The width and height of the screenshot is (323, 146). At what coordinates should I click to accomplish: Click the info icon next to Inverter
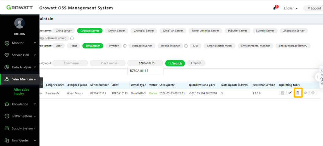tap(125, 46)
